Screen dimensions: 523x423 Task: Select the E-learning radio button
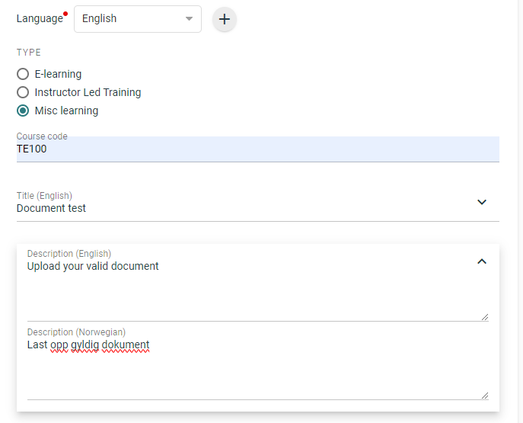point(23,74)
